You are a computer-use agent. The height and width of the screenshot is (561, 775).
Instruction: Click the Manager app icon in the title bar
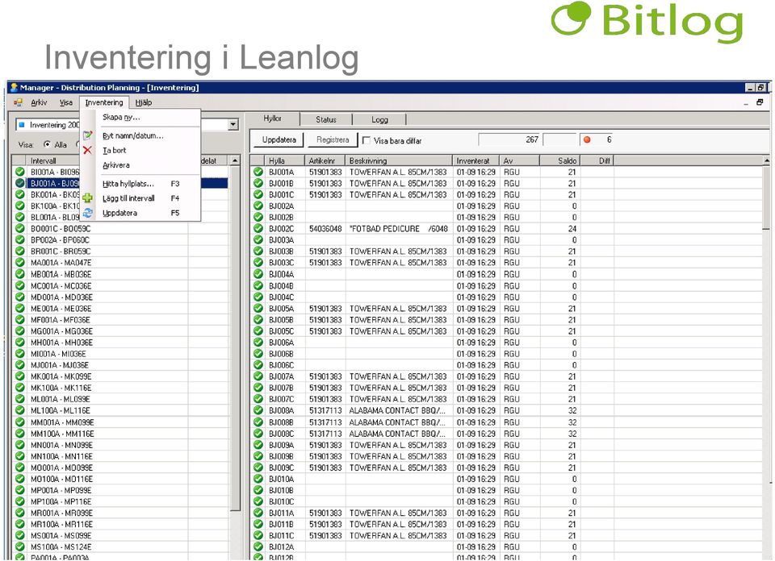[14, 87]
